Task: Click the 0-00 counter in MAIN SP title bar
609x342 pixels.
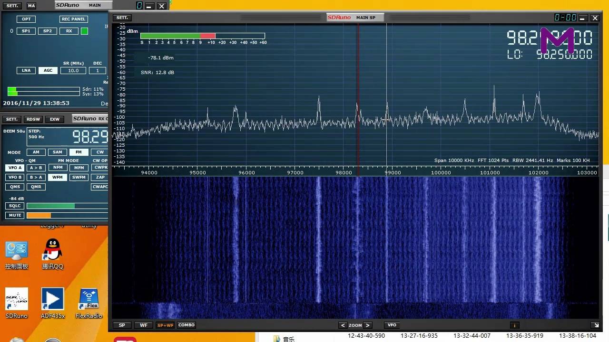Action: (565, 18)
